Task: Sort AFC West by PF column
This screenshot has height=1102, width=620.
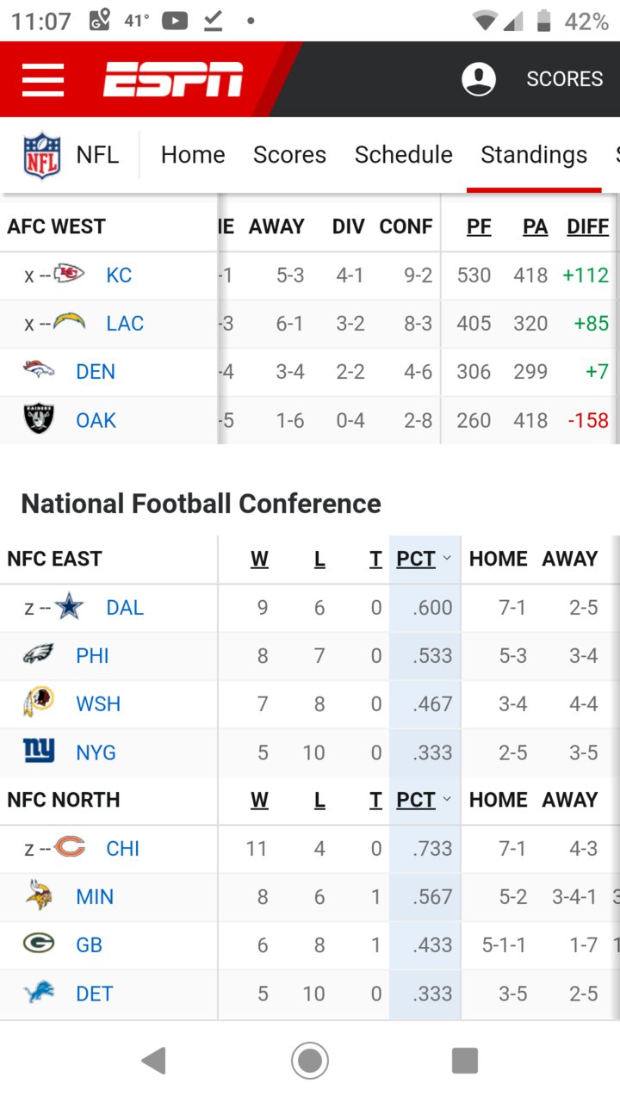Action: pos(479,226)
